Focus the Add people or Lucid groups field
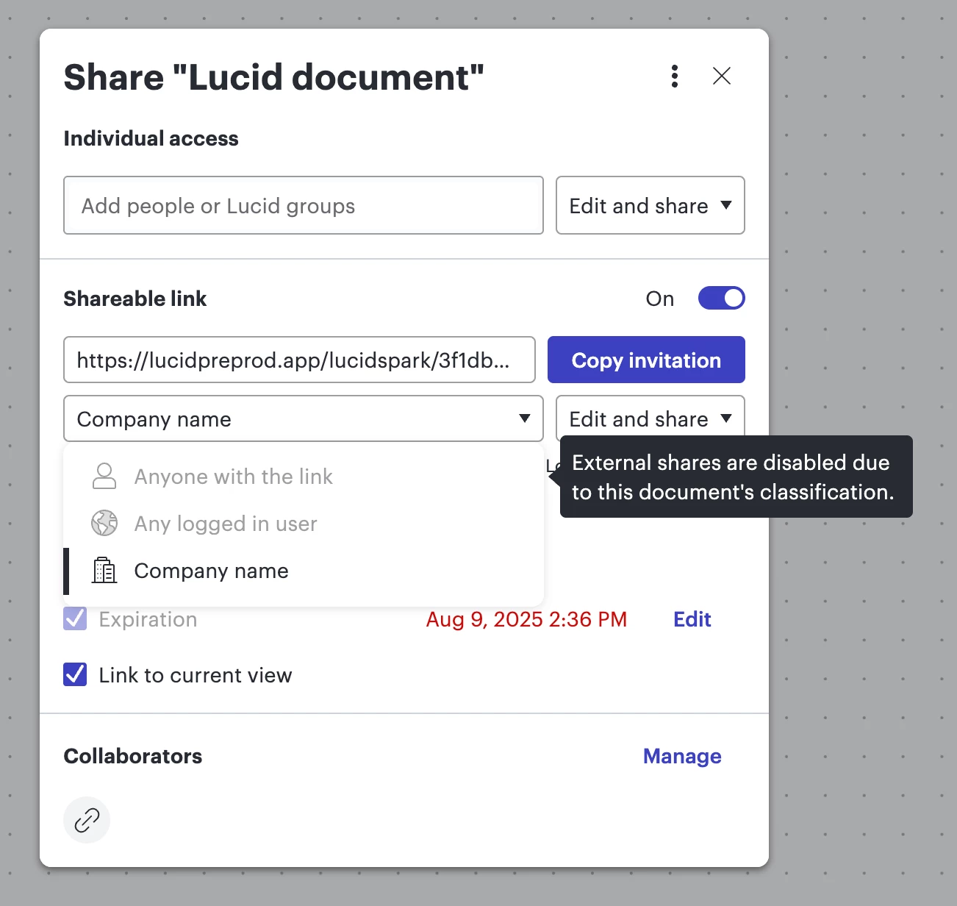This screenshot has width=957, height=906. (304, 205)
